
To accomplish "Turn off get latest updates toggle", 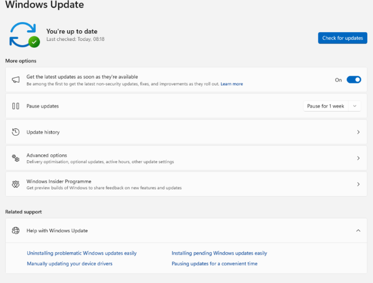I will [x=354, y=80].
